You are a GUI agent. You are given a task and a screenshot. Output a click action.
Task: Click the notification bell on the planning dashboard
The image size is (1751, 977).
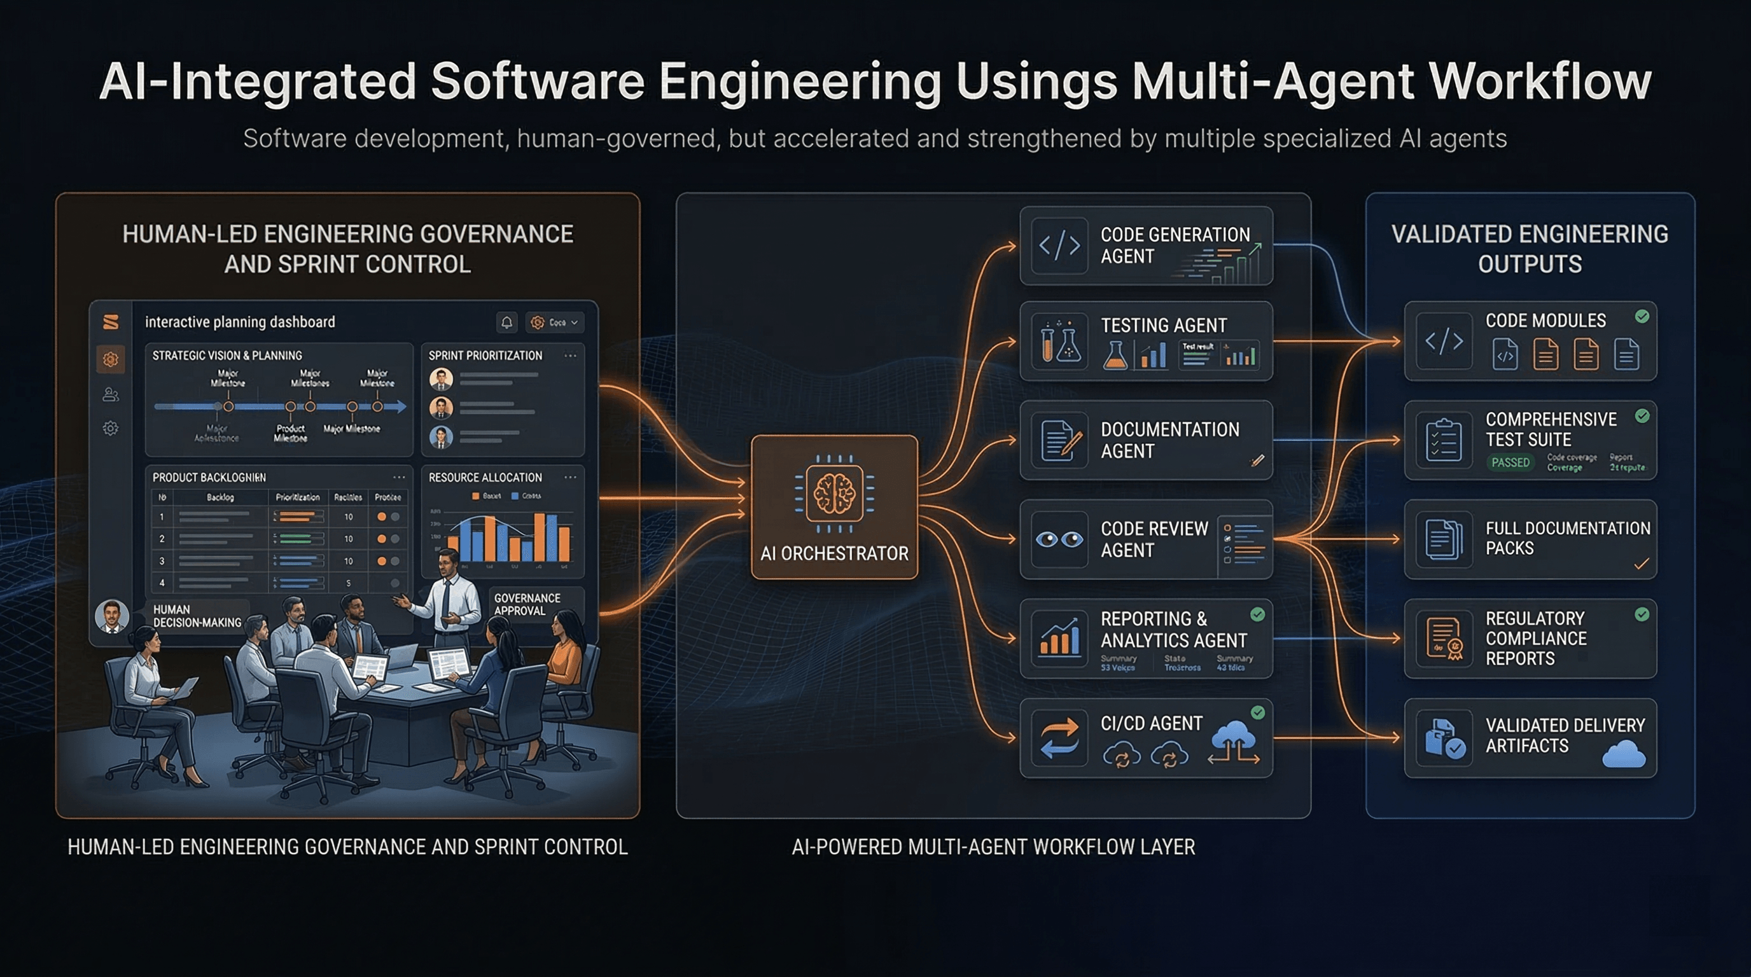[x=507, y=323]
